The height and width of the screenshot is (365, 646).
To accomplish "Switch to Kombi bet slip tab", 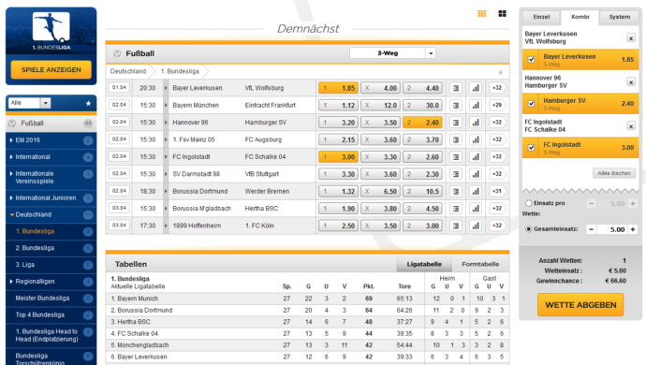I will [580, 17].
